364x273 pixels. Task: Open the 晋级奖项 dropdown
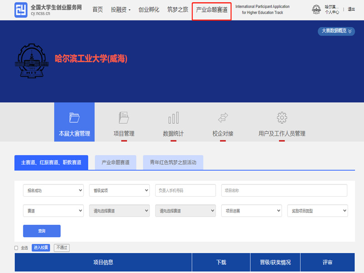tap(119, 190)
